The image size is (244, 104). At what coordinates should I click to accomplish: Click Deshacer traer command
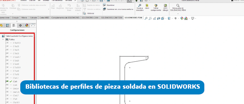(x=69, y=8)
